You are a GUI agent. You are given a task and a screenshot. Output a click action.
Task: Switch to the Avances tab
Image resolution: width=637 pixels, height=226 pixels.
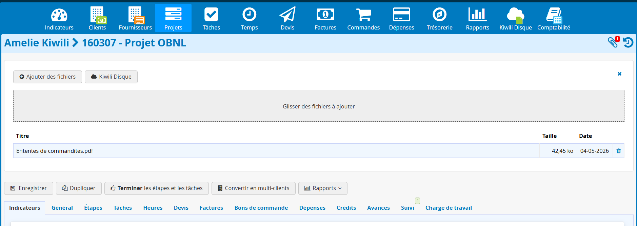tap(378, 208)
